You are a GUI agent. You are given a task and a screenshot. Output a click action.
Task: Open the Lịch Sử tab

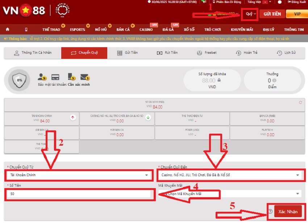[286, 53]
